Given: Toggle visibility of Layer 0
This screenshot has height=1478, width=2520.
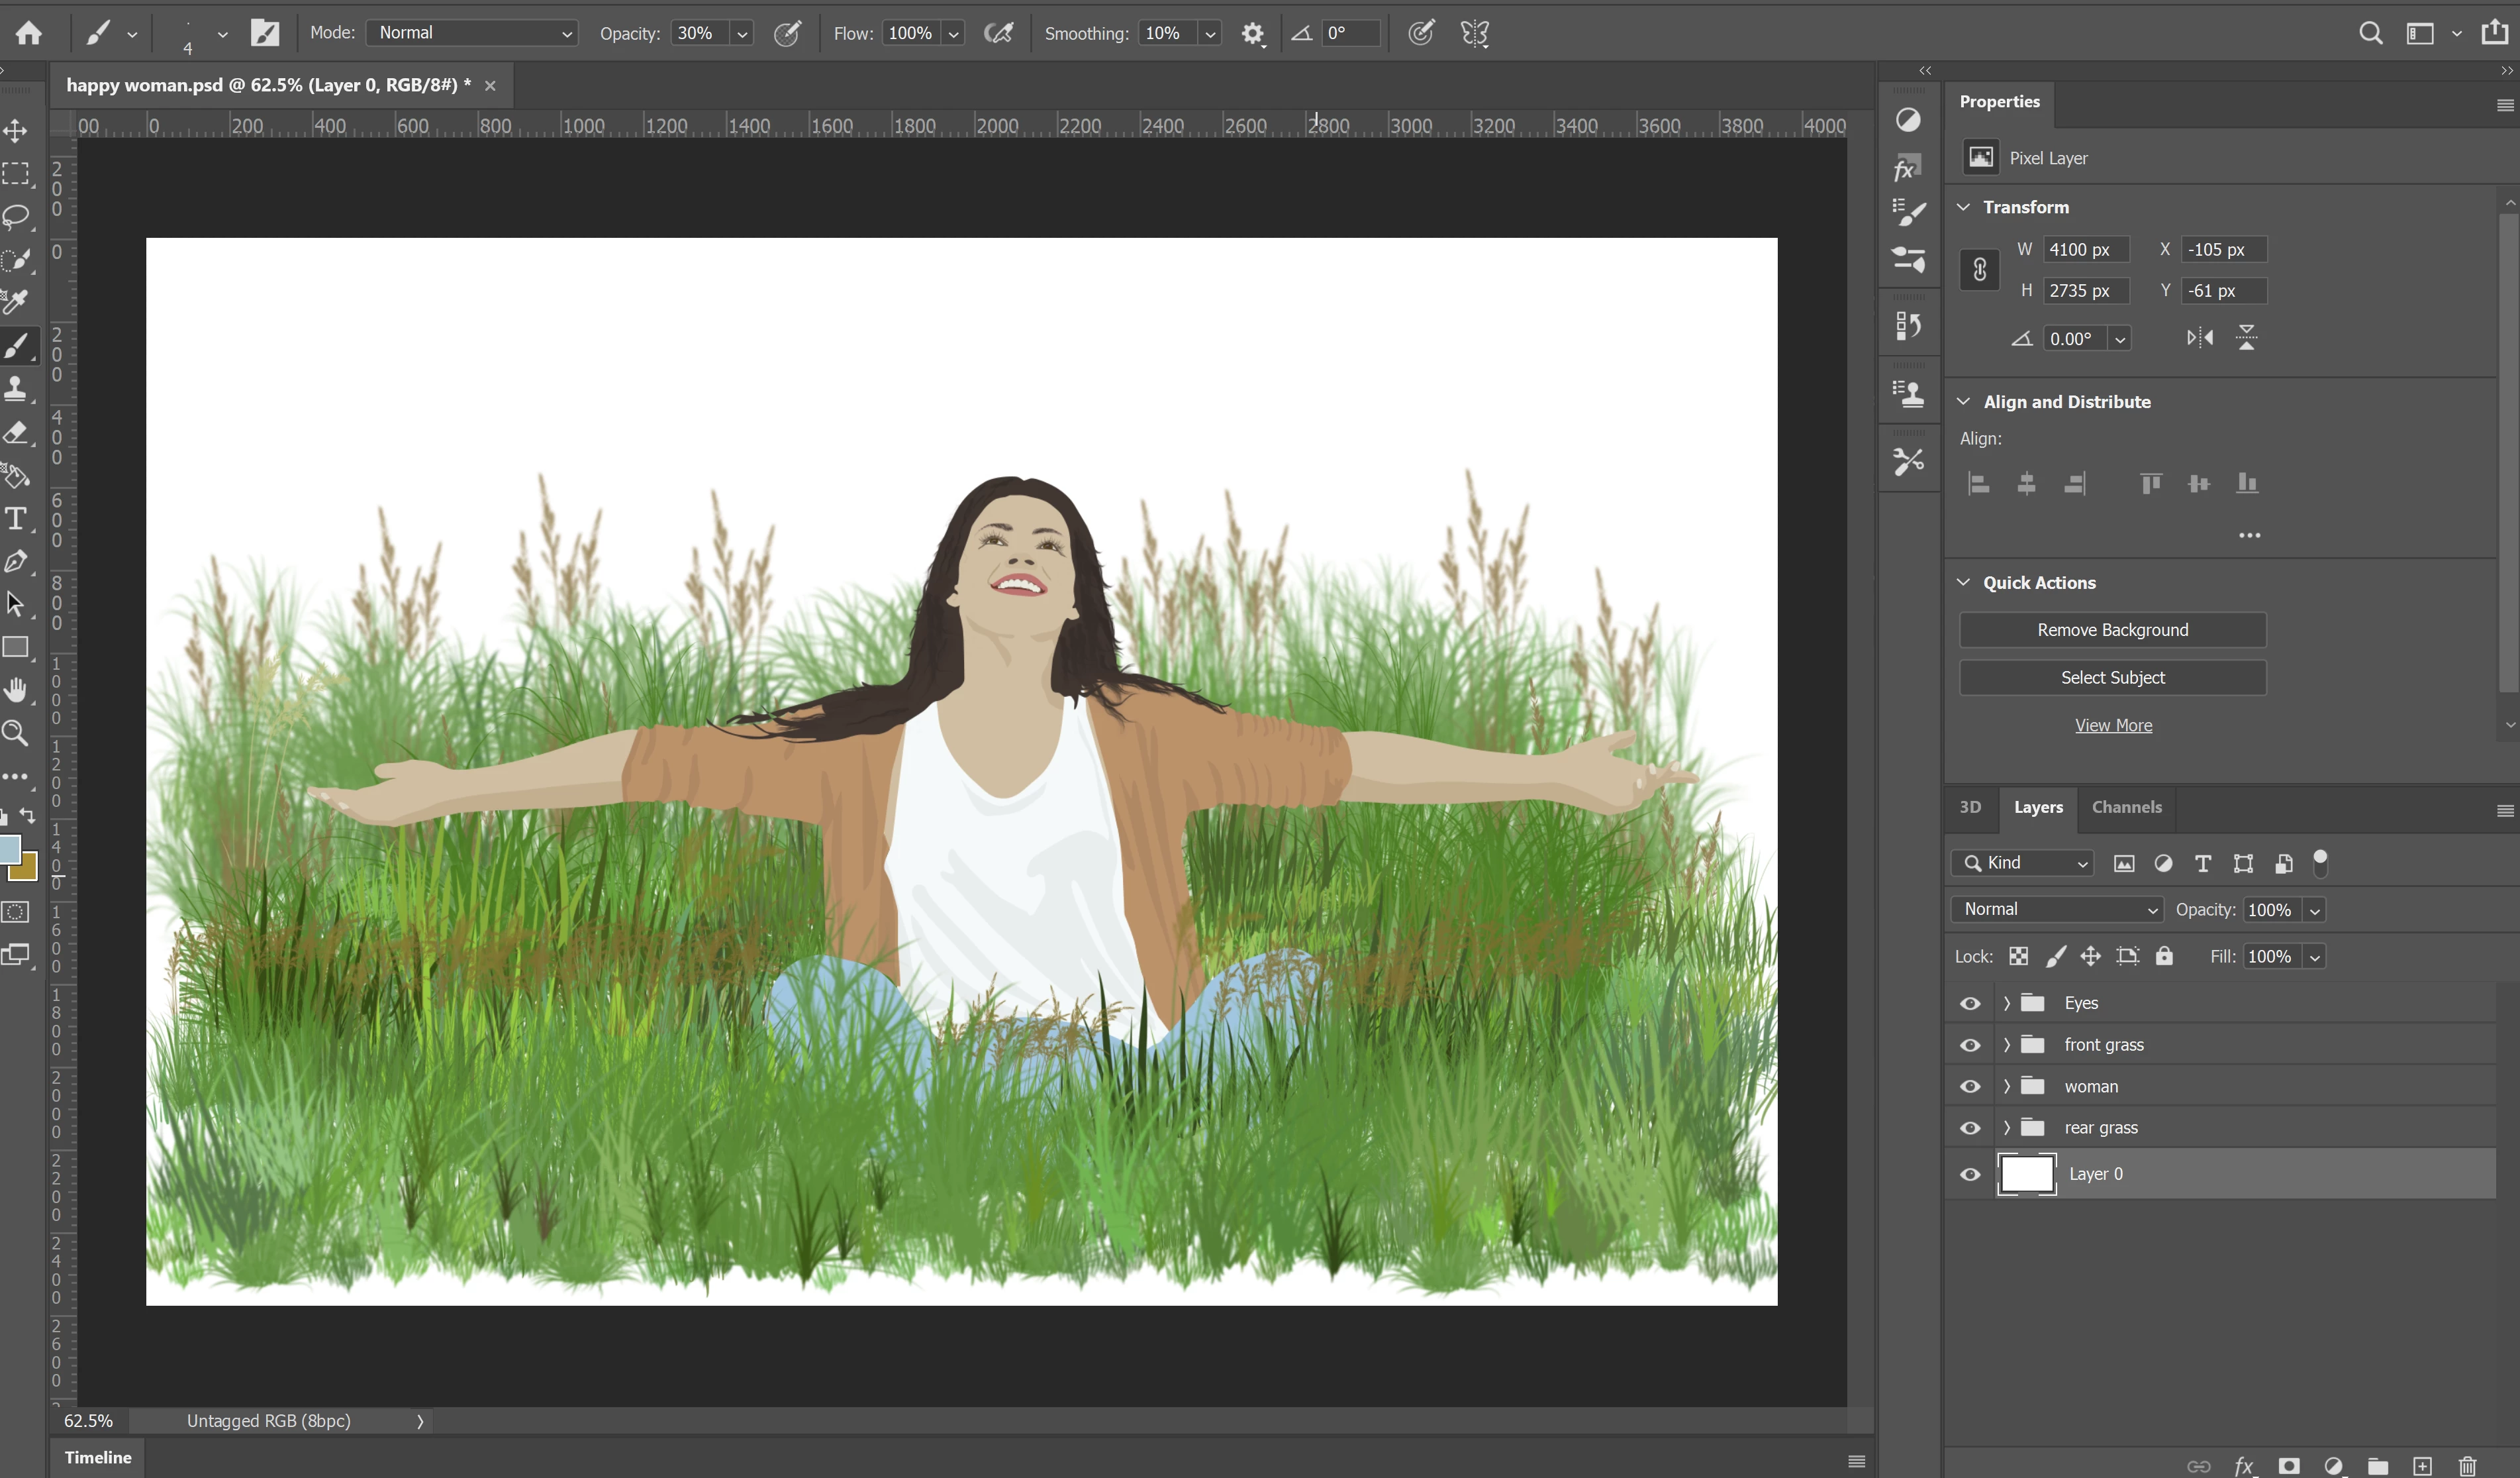Looking at the screenshot, I should point(1970,1174).
